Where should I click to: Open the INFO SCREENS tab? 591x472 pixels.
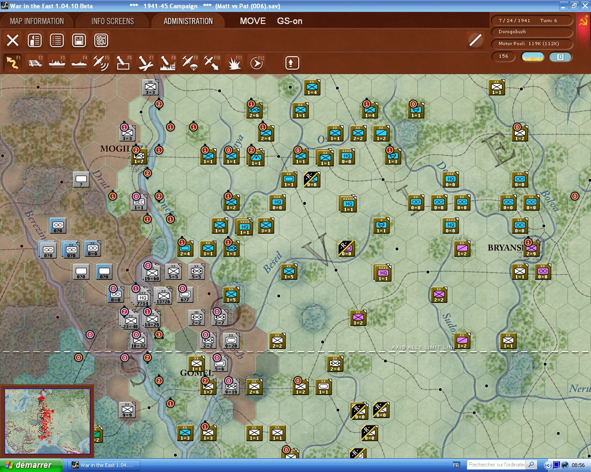coord(112,21)
